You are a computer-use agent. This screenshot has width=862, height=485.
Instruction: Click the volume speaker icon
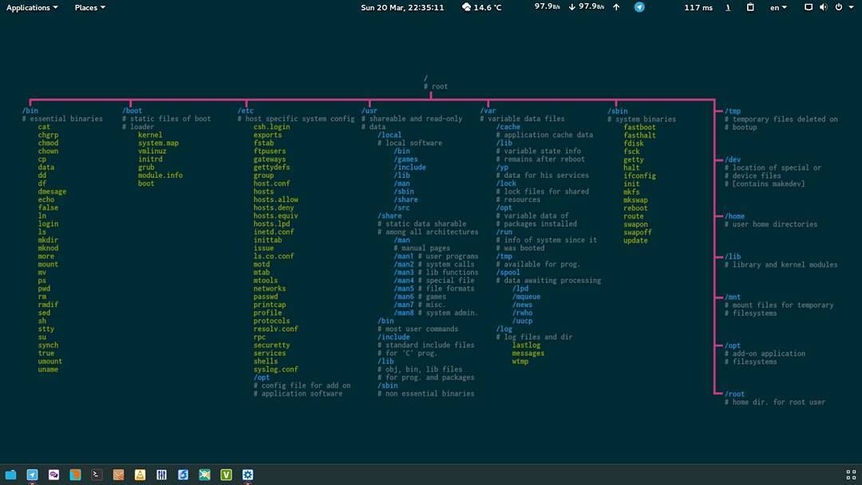(x=823, y=7)
